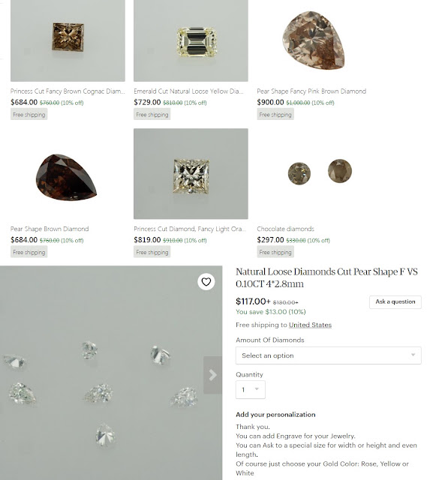Show next product image with arrow
The width and height of the screenshot is (442, 480).
[212, 375]
